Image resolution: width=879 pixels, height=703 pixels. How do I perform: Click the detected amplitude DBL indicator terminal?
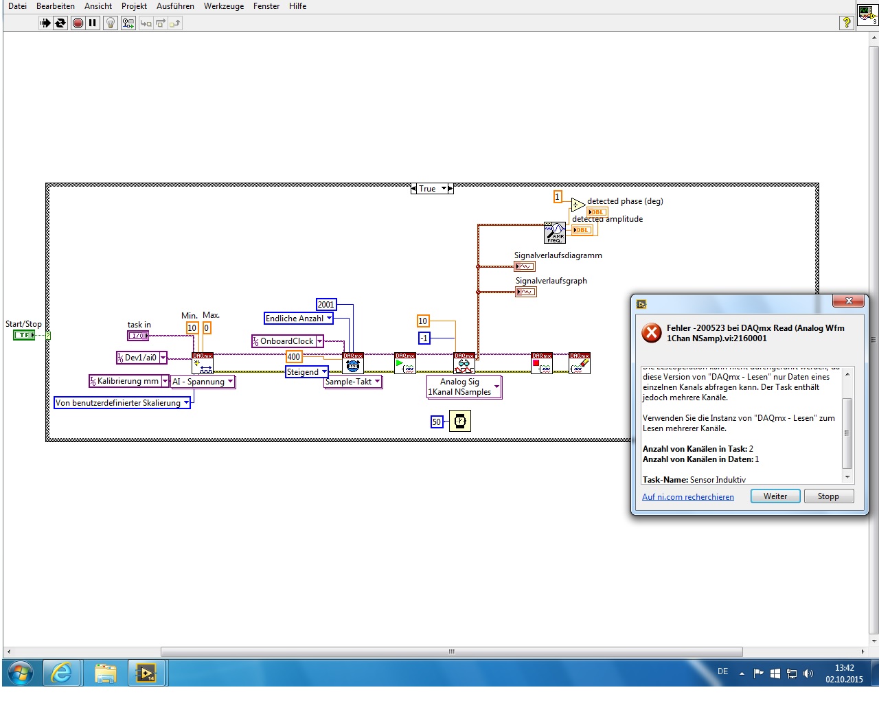[582, 230]
